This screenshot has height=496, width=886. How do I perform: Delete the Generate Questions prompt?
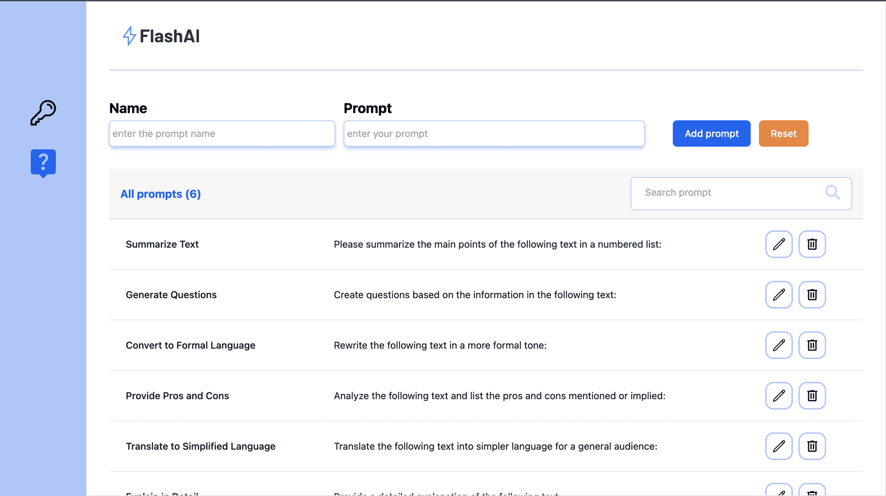point(812,294)
